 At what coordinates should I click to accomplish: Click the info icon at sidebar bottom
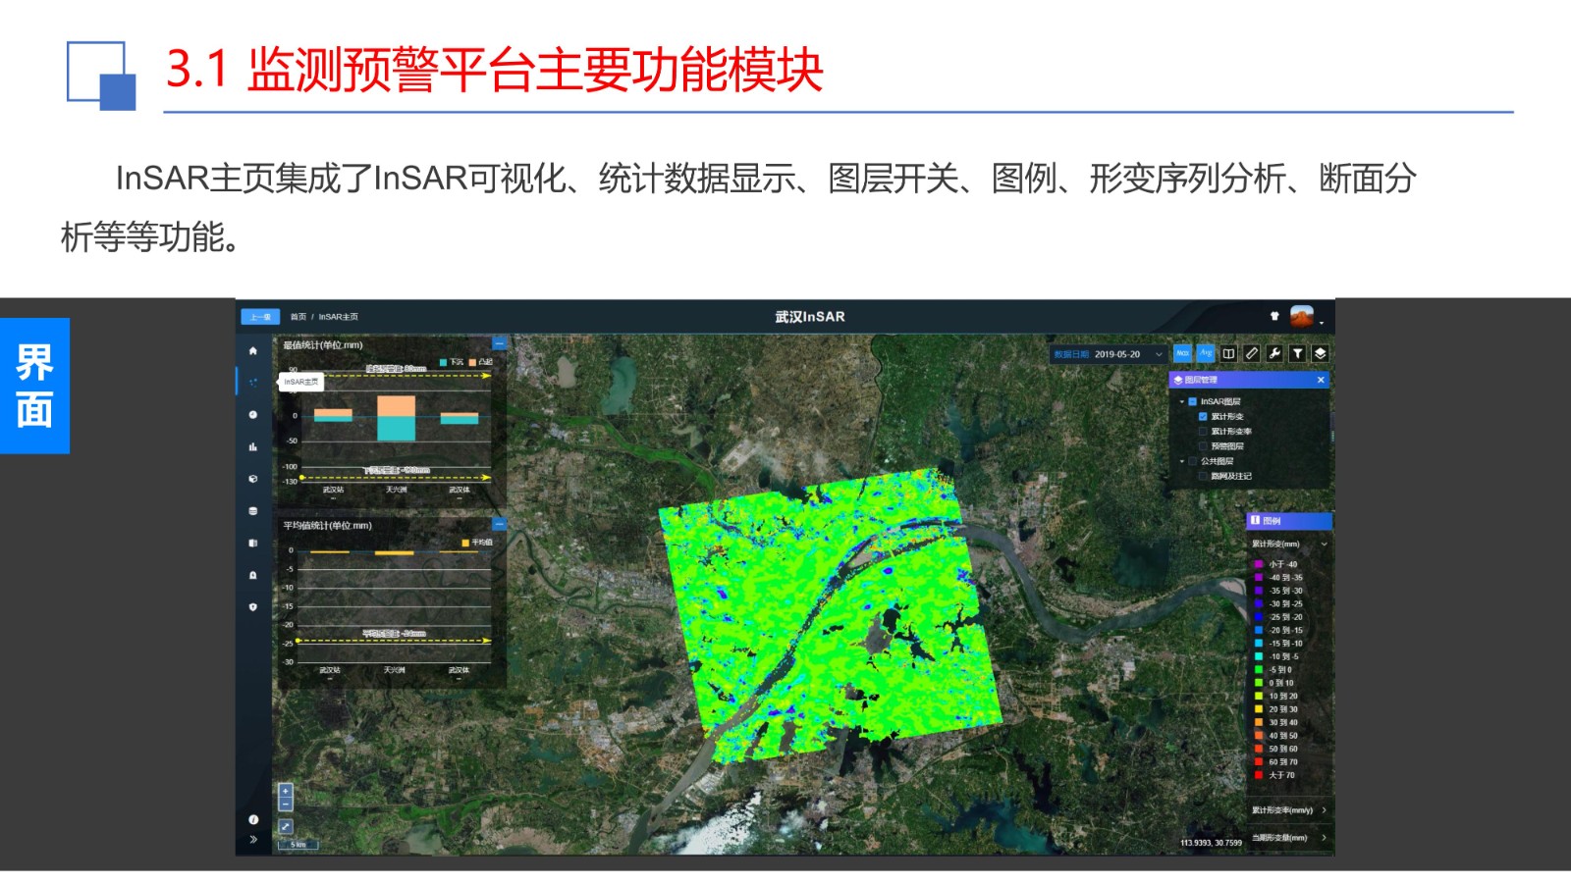(253, 819)
